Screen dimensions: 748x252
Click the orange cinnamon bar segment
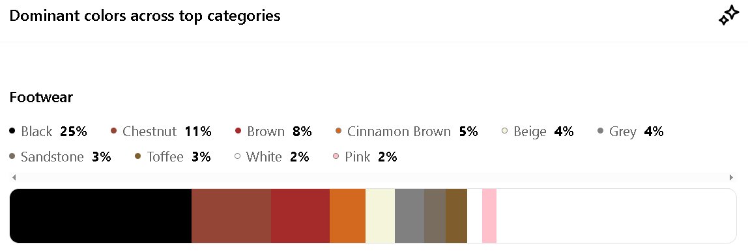[x=347, y=216]
